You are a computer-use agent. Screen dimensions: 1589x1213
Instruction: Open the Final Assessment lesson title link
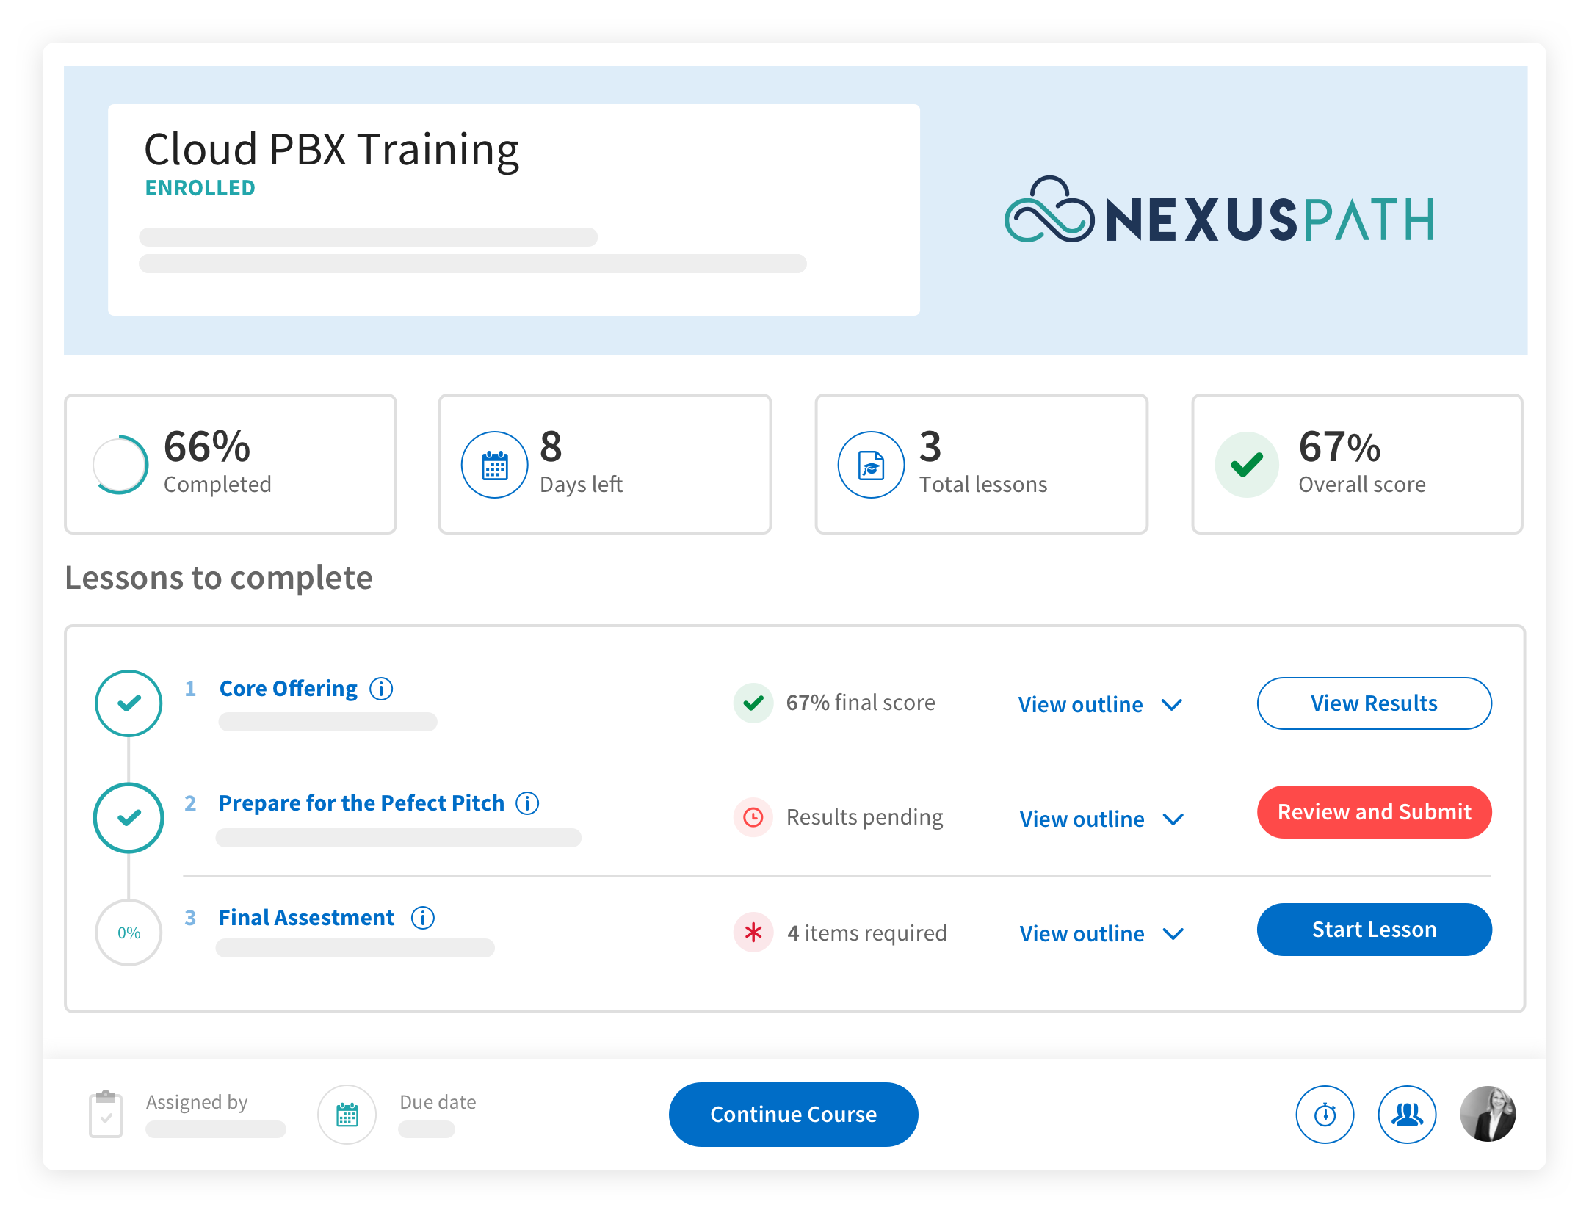click(x=306, y=918)
